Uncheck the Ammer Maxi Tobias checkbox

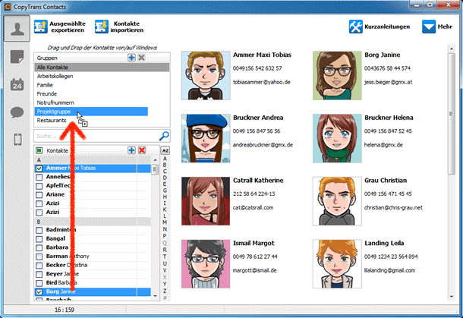click(x=39, y=168)
